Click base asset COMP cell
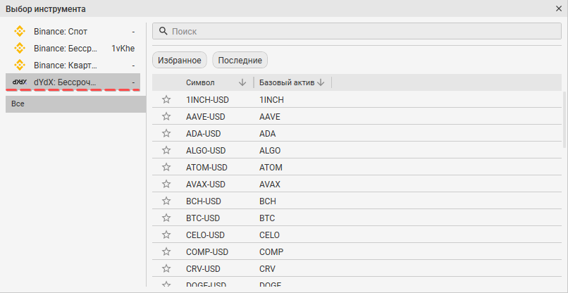The height and width of the screenshot is (293, 568). (271, 251)
